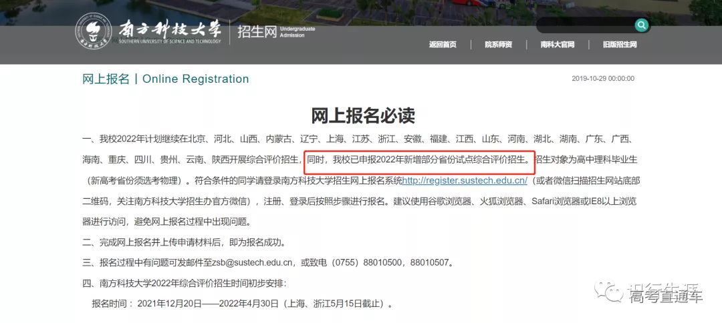Open the 旧版招生网 navigation item
This screenshot has height=323, width=722.
pos(620,45)
